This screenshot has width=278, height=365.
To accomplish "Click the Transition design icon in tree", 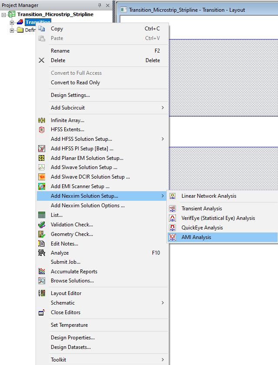I will [x=20, y=22].
